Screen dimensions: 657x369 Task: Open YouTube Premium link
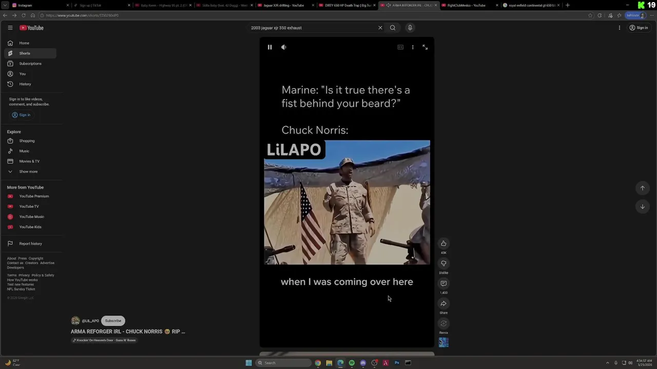[x=30, y=196]
